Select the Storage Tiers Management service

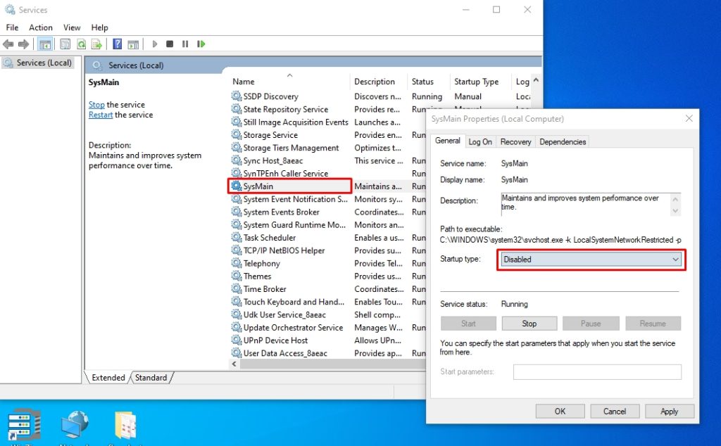click(291, 148)
